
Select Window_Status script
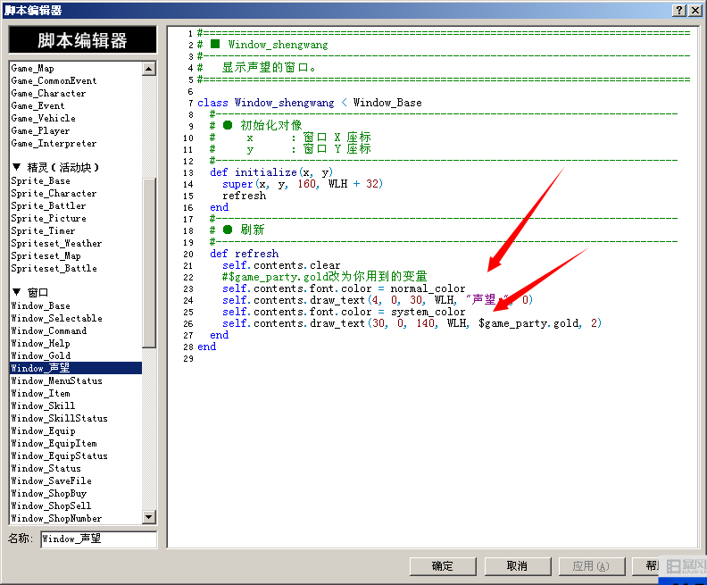[x=46, y=469]
